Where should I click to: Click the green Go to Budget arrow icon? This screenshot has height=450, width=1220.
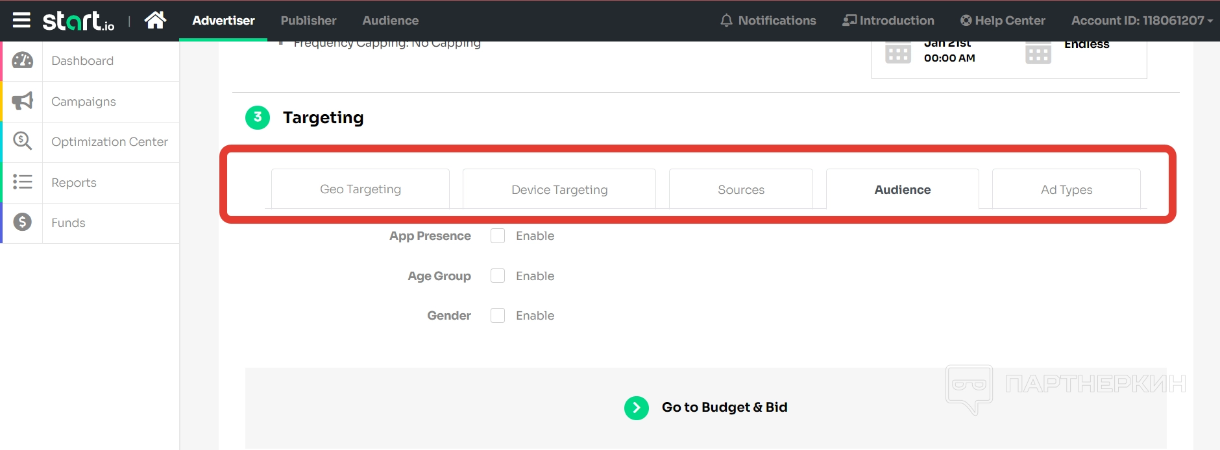(x=637, y=408)
